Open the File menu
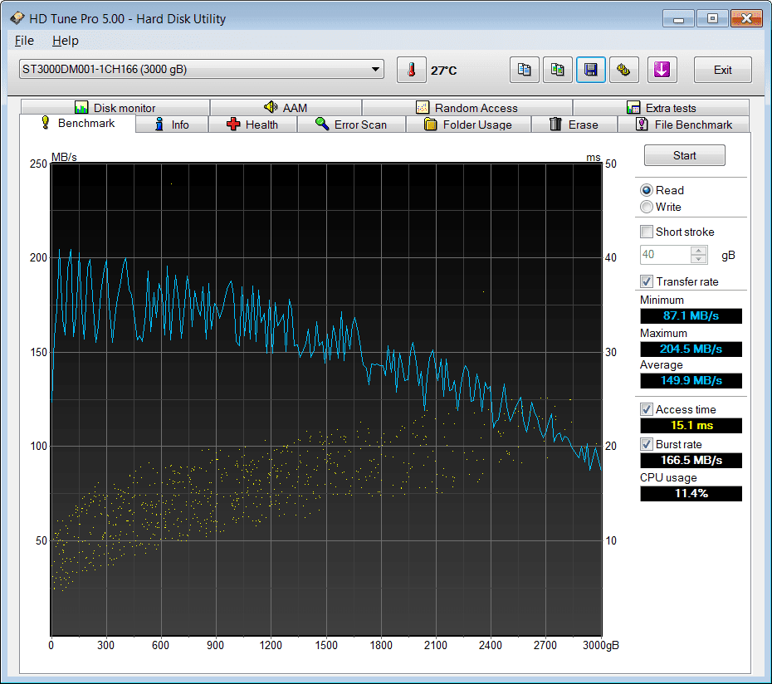Image resolution: width=772 pixels, height=684 pixels. click(24, 41)
